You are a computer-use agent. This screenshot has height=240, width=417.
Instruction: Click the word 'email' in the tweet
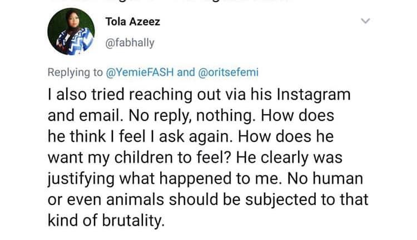(x=99, y=115)
